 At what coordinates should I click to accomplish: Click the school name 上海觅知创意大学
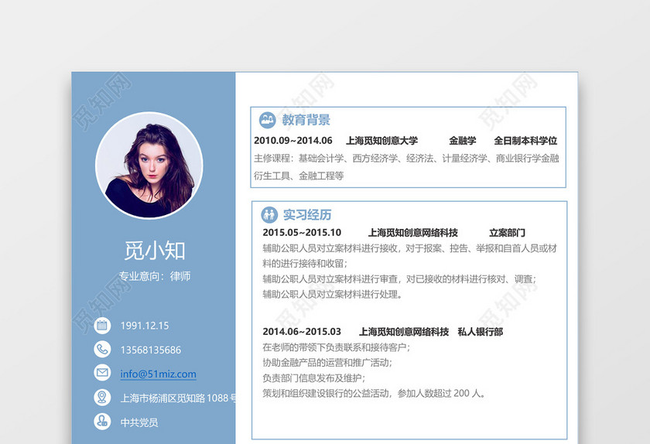pos(381,141)
